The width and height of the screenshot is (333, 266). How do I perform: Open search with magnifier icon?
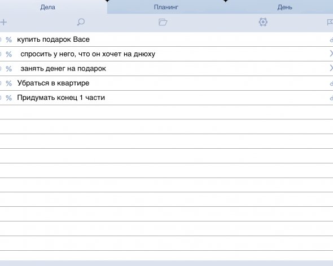coord(81,22)
